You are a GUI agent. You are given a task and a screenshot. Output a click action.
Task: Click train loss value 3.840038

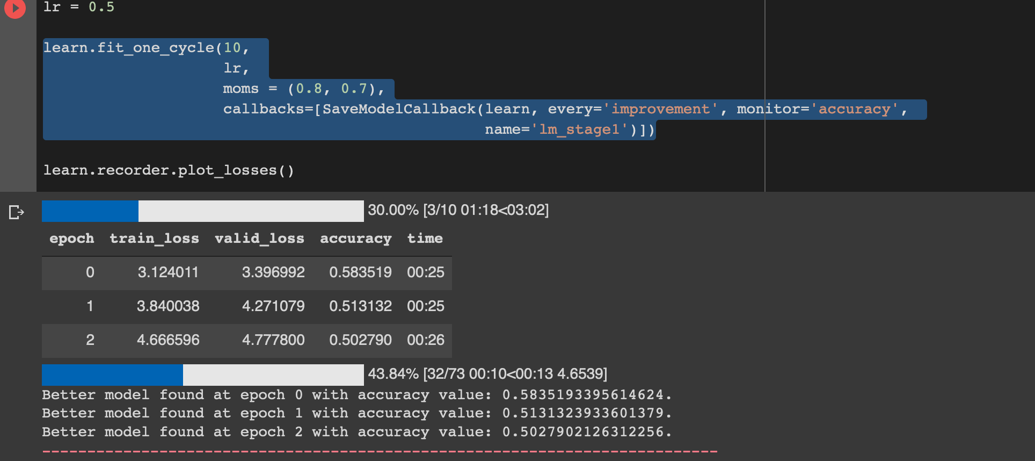click(168, 306)
